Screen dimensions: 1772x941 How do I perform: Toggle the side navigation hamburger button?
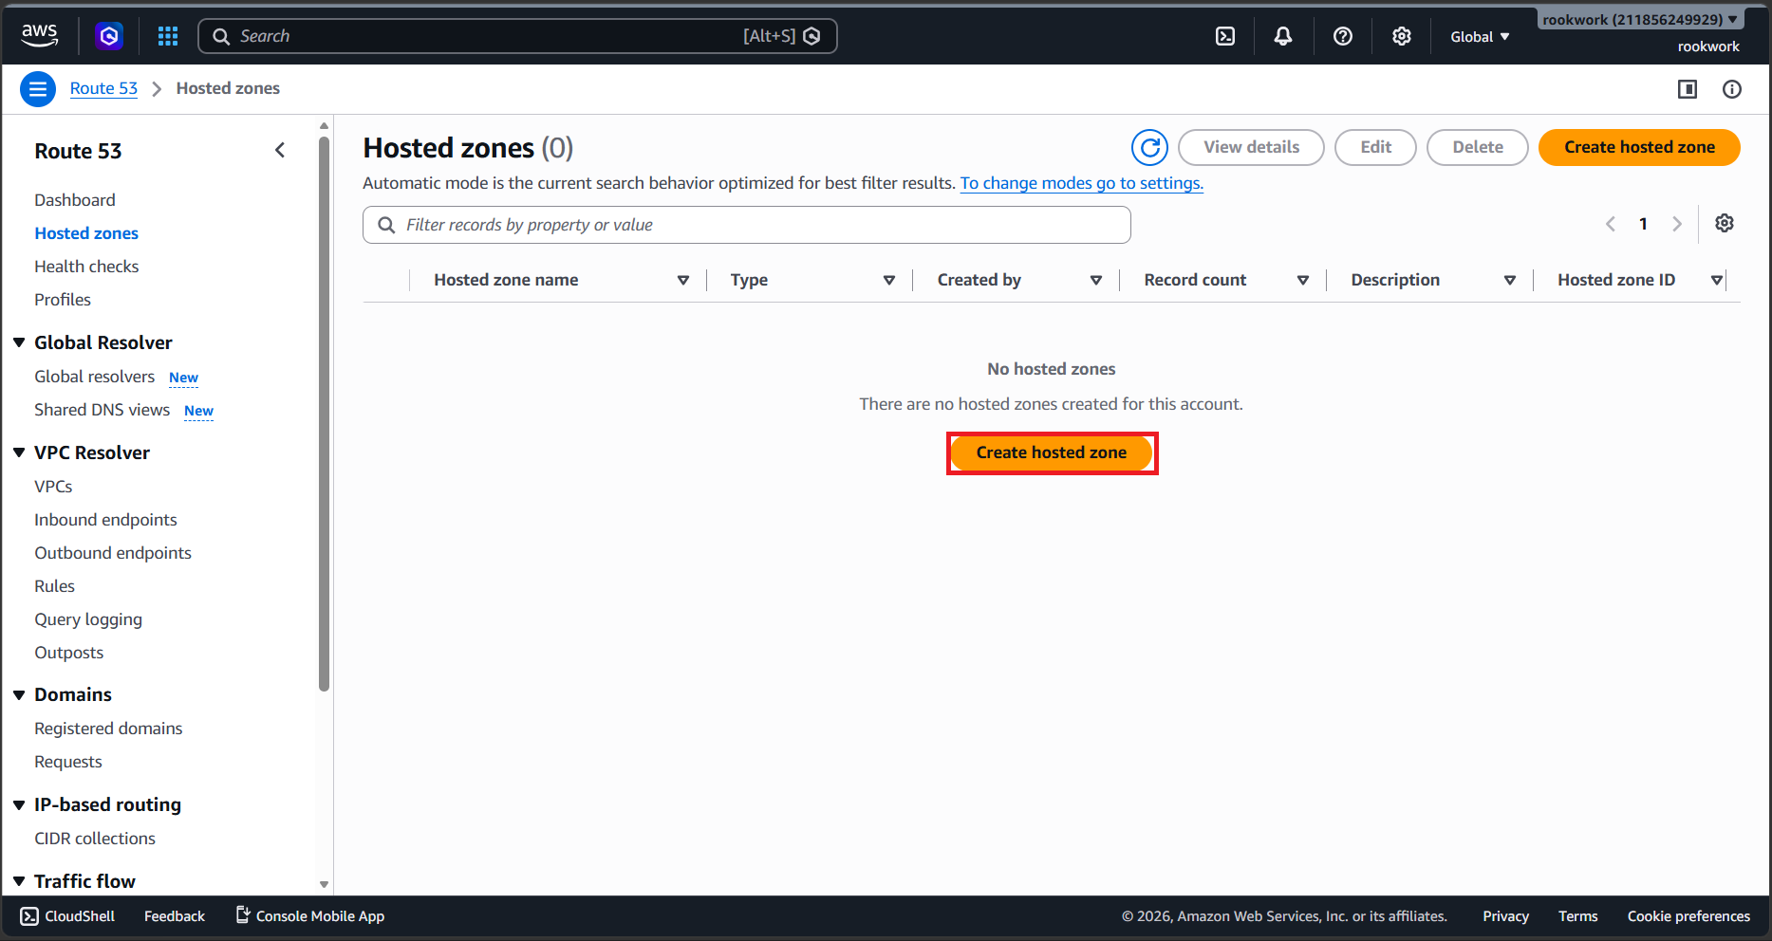coord(38,89)
